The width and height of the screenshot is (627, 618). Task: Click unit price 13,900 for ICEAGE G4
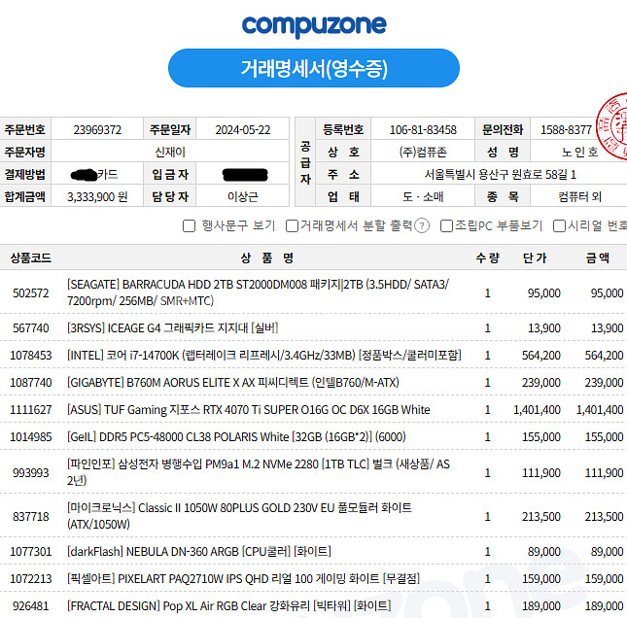(x=543, y=328)
